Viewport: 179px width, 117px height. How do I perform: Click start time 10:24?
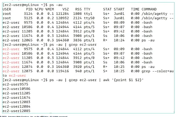point(119,40)
